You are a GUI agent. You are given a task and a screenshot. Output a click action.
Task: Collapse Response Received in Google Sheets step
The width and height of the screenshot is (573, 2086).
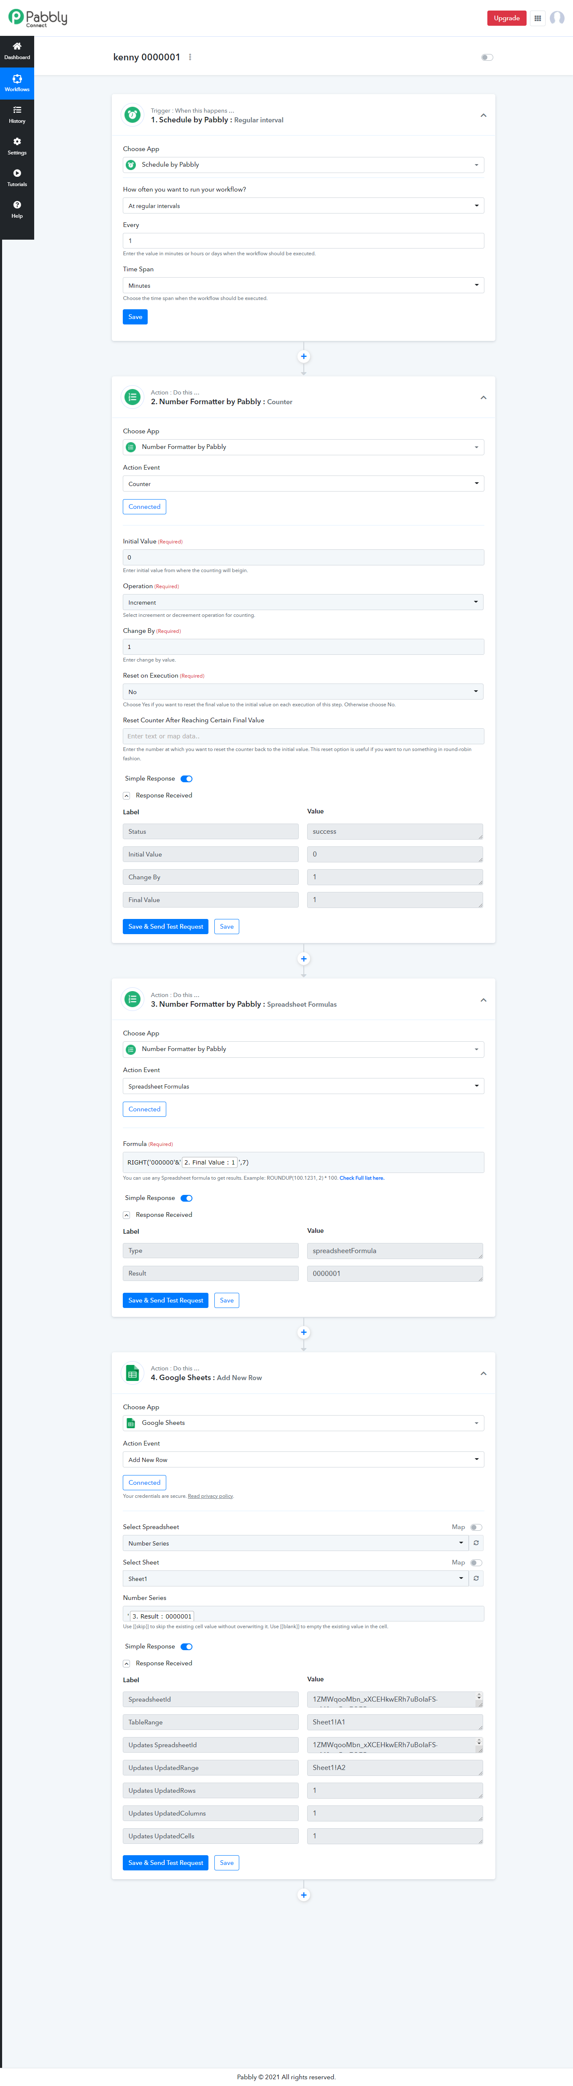126,1663
